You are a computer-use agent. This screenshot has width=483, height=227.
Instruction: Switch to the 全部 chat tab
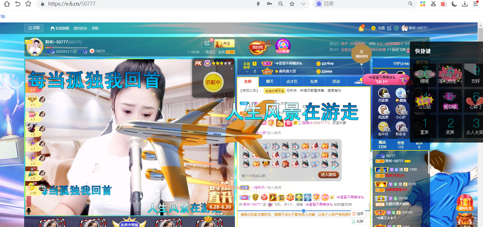point(248,81)
